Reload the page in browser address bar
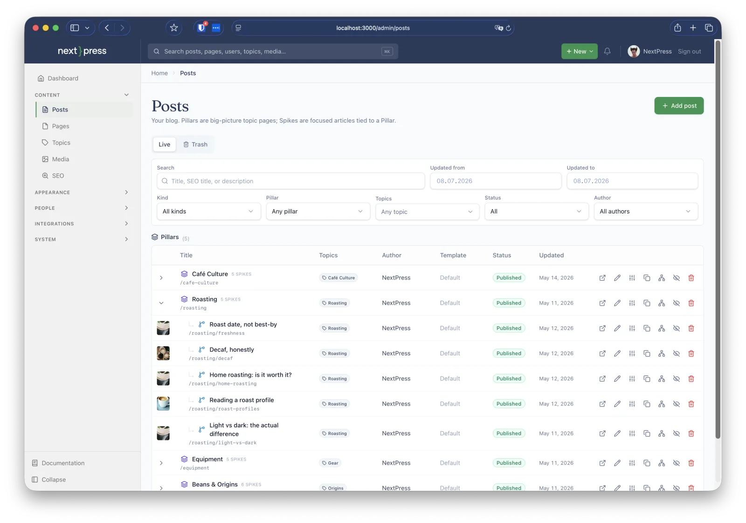Viewport: 746px width, 523px height. 509,28
